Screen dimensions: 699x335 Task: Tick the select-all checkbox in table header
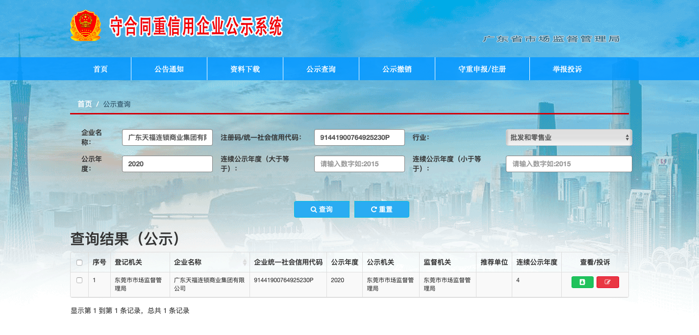point(79,263)
